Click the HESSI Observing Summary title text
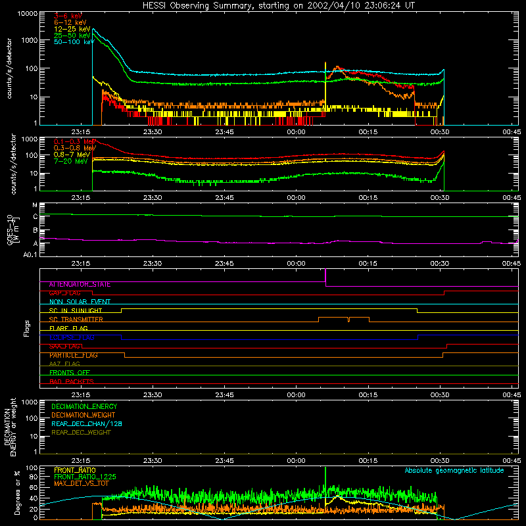 click(x=278, y=5)
